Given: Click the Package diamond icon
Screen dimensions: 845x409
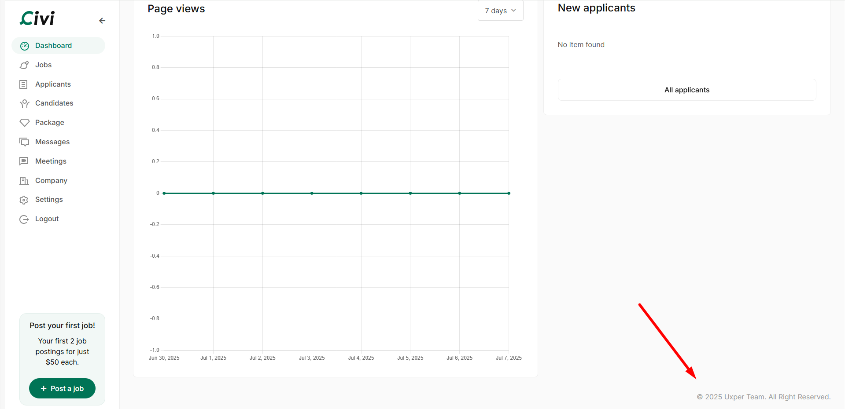Looking at the screenshot, I should (x=24, y=123).
